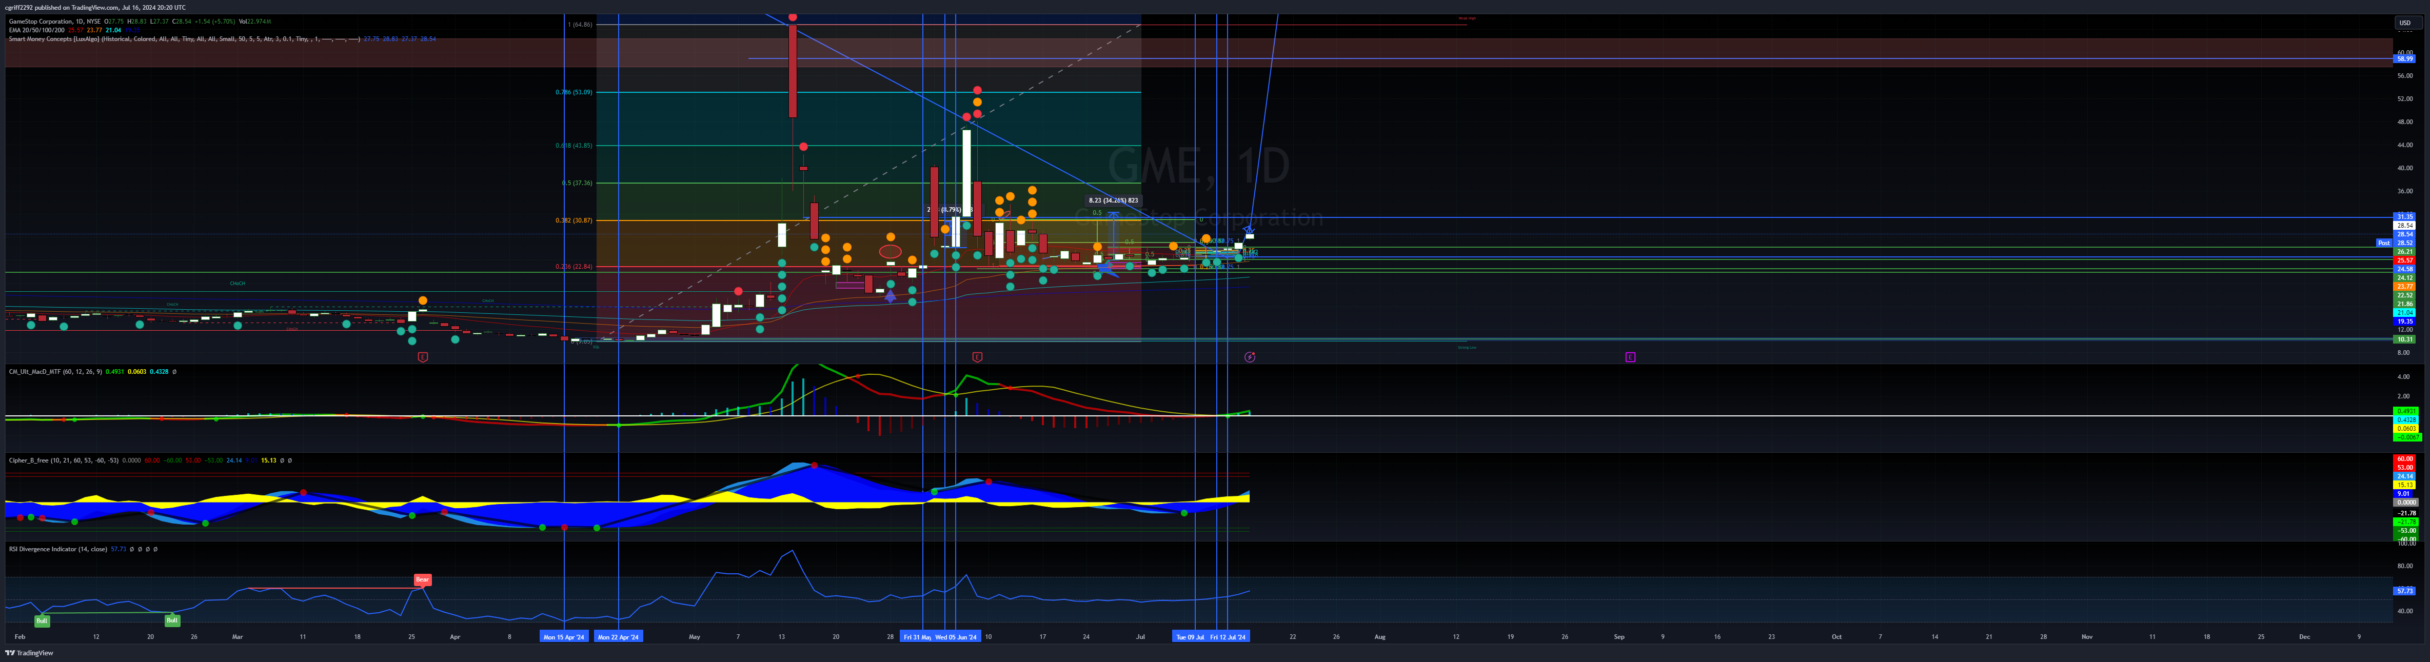Viewport: 2430px width, 662px height.
Task: Select the Mon 22 Apr '24 date label
Action: click(618, 636)
